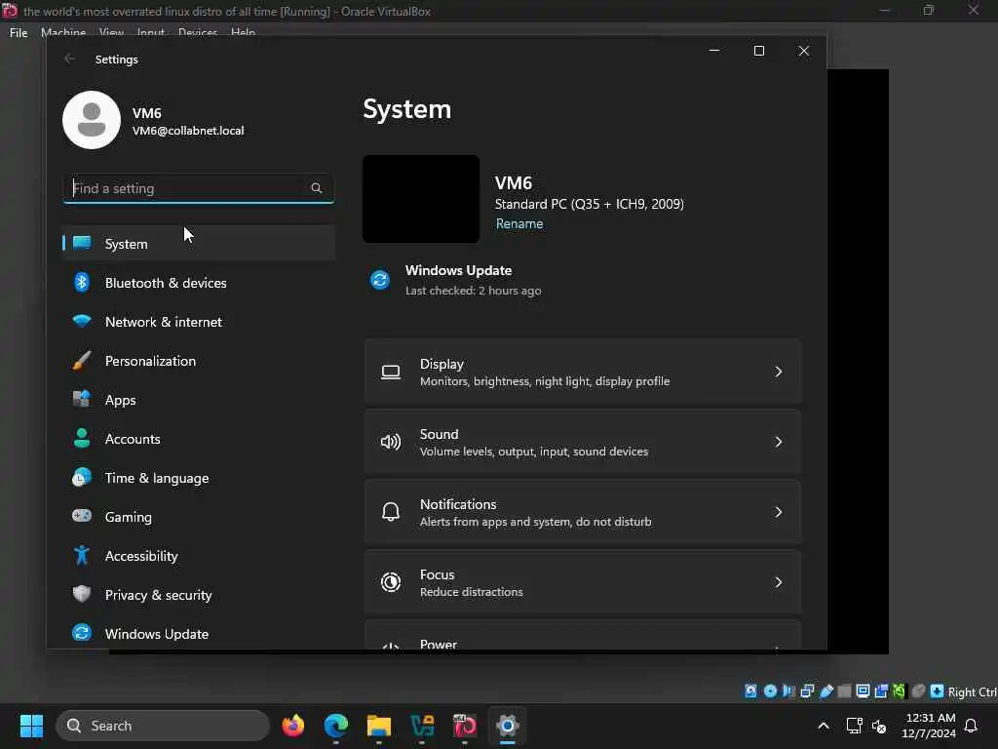Open Sound settings
The width and height of the screenshot is (998, 749).
pos(583,442)
